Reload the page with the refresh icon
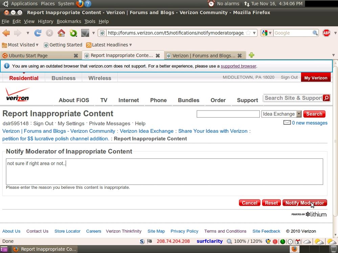338x253 pixels. pyautogui.click(x=38, y=33)
